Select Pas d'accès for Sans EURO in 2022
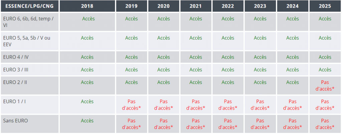342x135 pixels. click(228, 124)
